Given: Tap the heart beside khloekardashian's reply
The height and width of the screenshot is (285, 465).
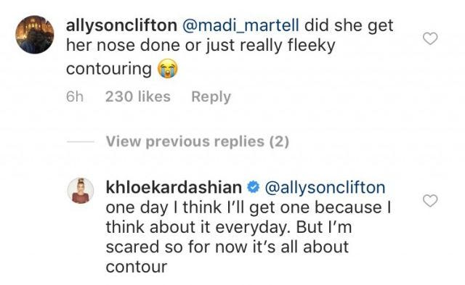Looking at the screenshot, I should 430,201.
